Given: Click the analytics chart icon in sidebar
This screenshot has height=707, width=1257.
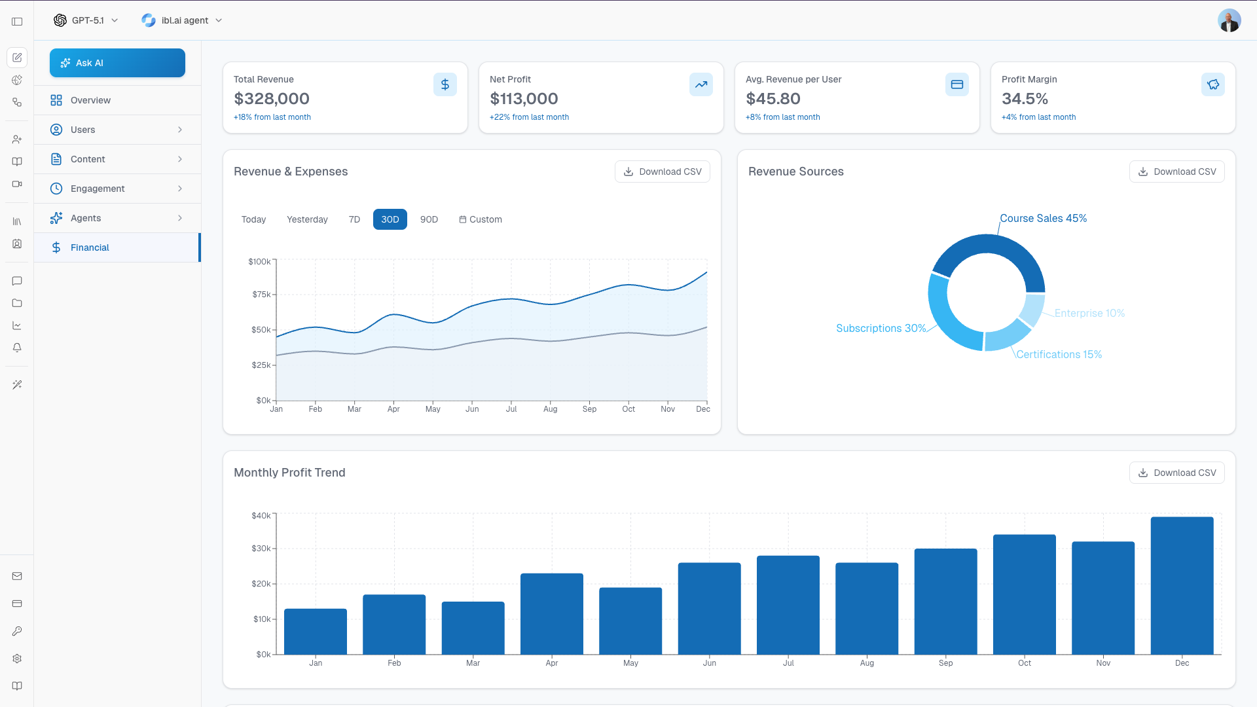Looking at the screenshot, I should coord(17,325).
